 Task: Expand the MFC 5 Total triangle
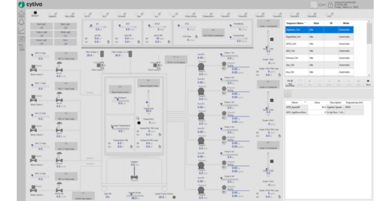tap(32, 55)
